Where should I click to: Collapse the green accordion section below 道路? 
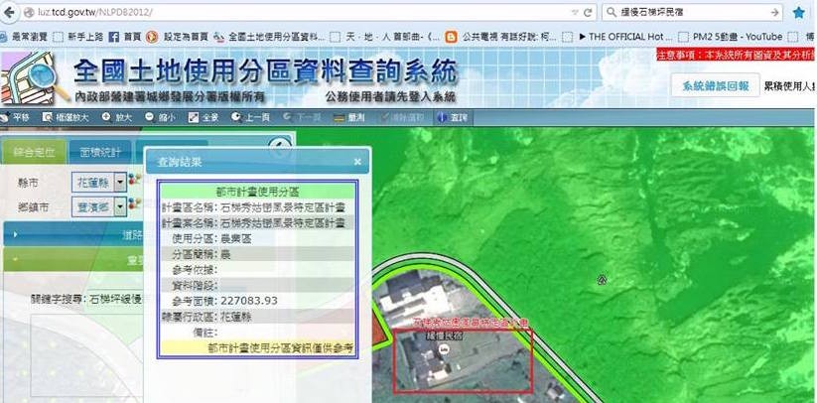click(x=73, y=259)
